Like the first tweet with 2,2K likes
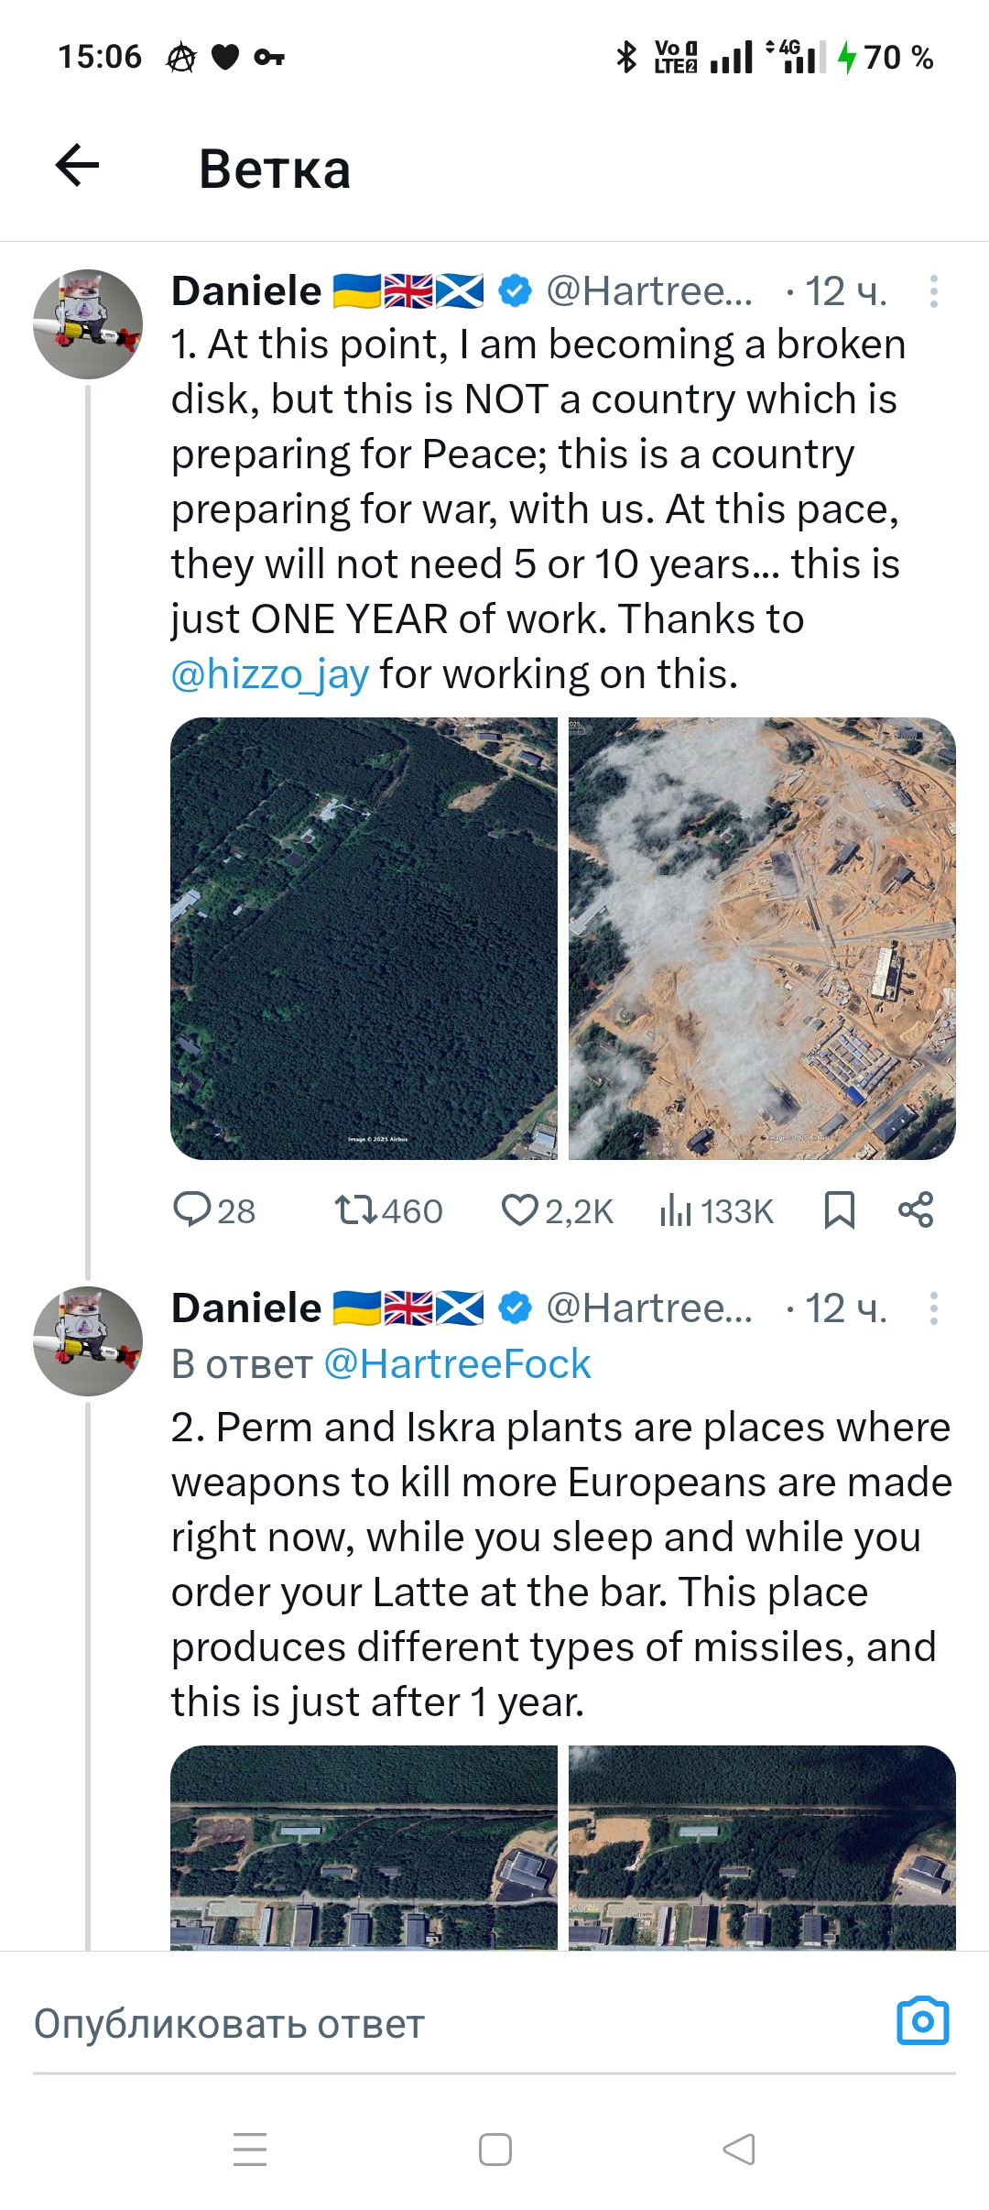The width and height of the screenshot is (989, 2210). [557, 1210]
